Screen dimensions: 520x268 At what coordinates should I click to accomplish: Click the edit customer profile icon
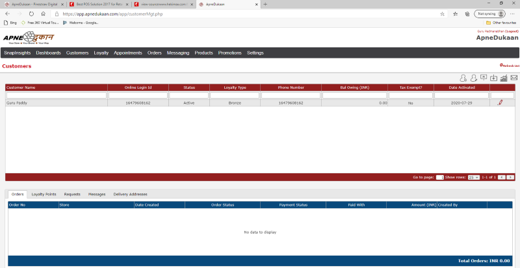[x=473, y=78]
